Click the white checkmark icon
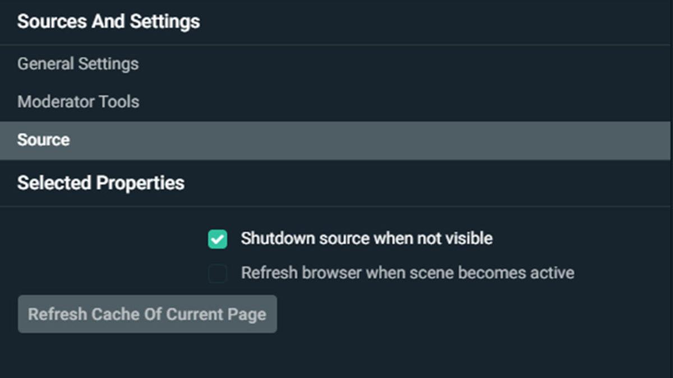 (218, 239)
